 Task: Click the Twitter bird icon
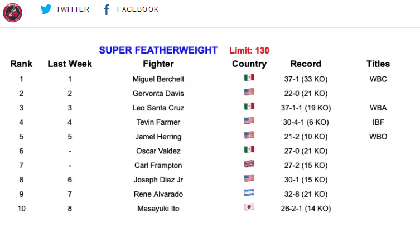coord(46,9)
